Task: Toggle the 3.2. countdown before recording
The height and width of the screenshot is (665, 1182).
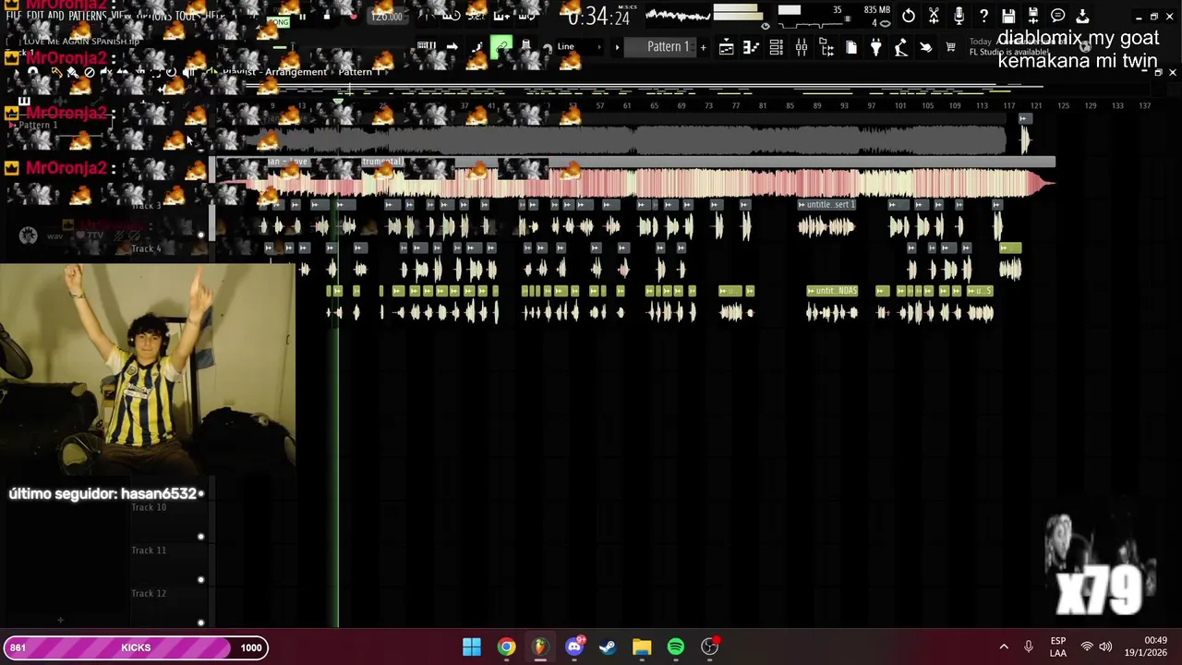Action: click(475, 17)
